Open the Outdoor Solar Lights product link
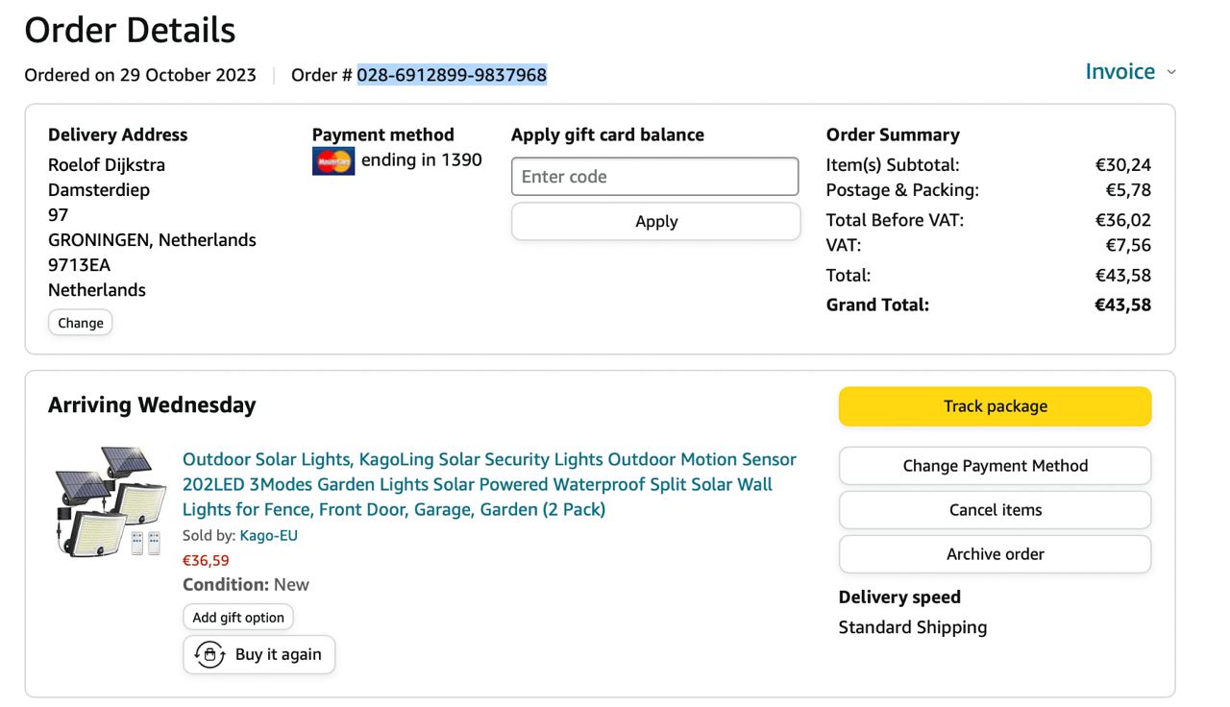This screenshot has height=707, width=1230. pyautogui.click(x=489, y=484)
